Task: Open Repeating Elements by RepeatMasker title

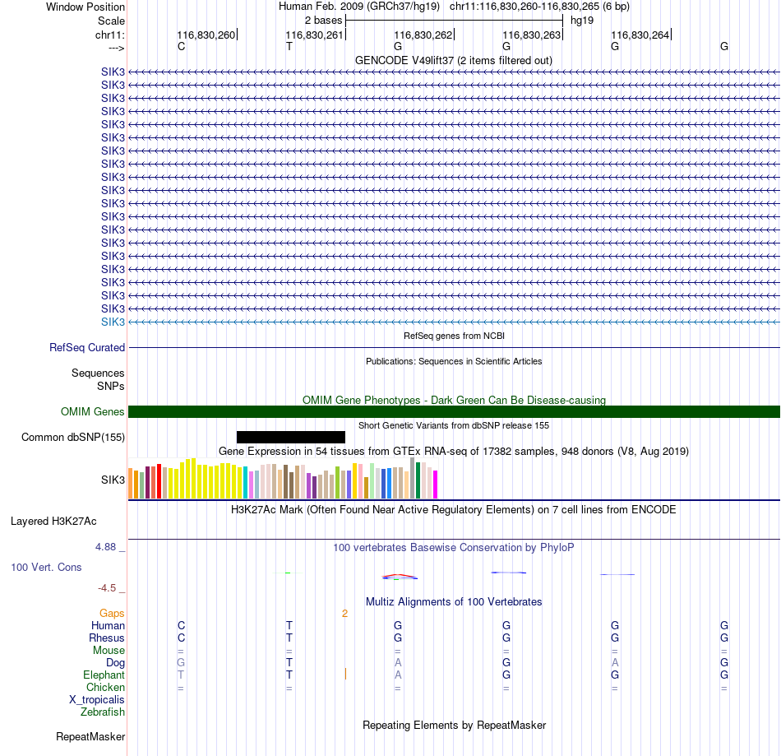Action: [x=454, y=725]
